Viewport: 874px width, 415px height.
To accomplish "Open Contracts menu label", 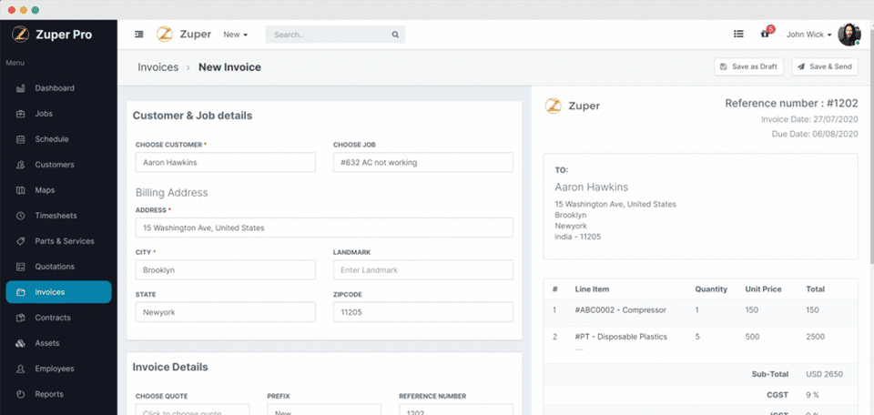I will coord(53,318).
